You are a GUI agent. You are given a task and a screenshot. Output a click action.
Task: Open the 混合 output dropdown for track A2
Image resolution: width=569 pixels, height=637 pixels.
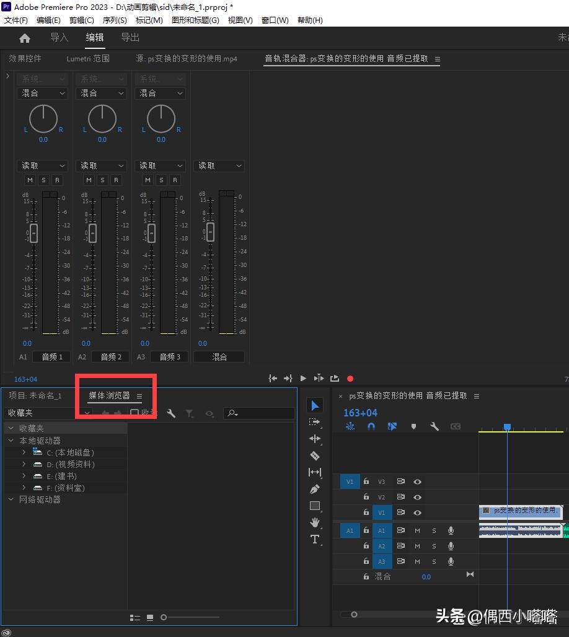[x=103, y=93]
